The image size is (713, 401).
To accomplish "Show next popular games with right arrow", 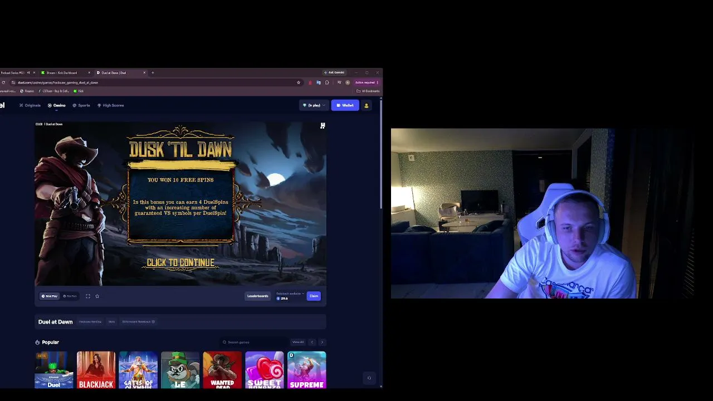I will (x=322, y=342).
